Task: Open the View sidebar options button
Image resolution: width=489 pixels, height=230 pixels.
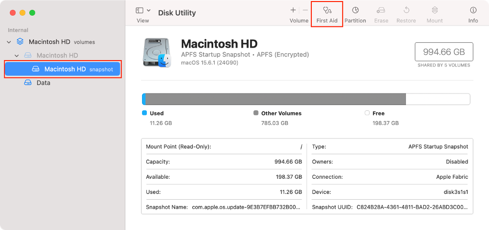Action: [x=139, y=10]
